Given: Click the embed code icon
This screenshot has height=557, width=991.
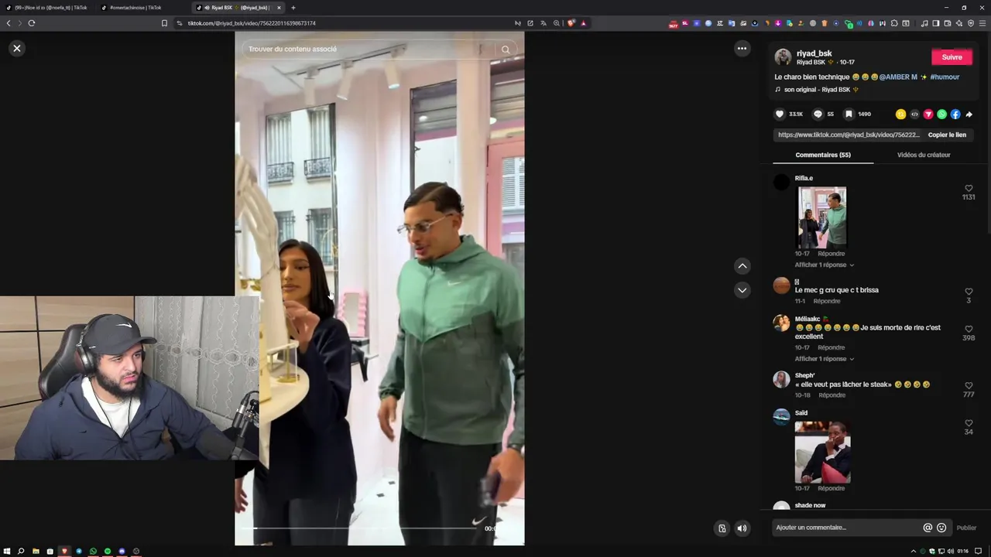Looking at the screenshot, I should point(914,114).
